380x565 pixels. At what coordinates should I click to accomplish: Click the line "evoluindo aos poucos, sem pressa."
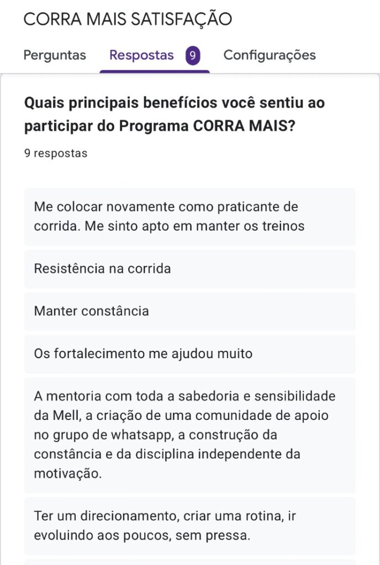142,535
